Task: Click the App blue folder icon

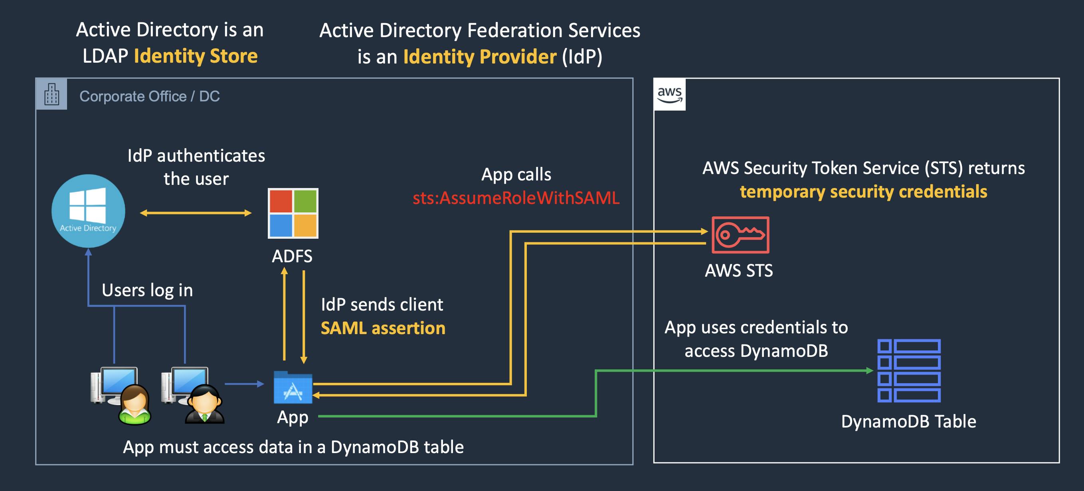Action: coord(293,387)
